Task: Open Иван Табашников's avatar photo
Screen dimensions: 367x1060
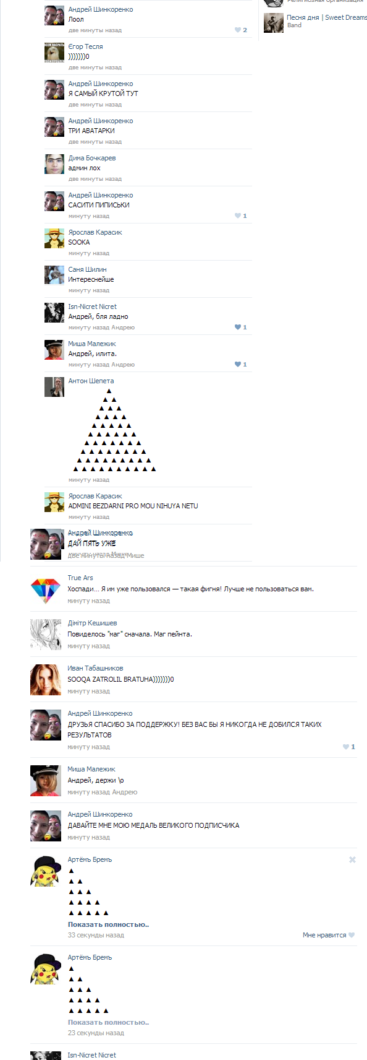Action: click(x=46, y=680)
